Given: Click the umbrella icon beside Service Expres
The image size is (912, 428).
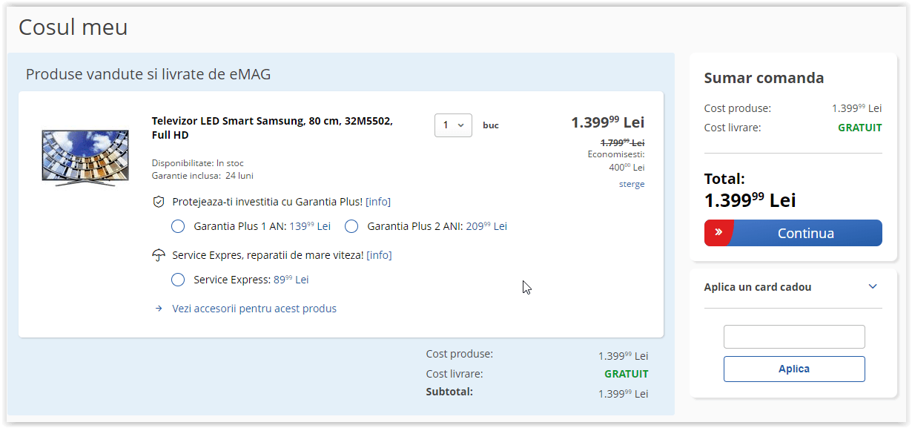Looking at the screenshot, I should pos(158,255).
